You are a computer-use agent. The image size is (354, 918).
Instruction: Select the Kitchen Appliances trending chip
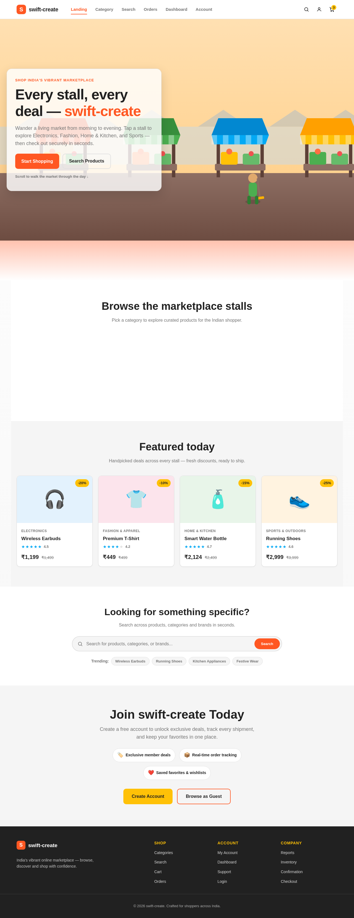[x=209, y=661]
